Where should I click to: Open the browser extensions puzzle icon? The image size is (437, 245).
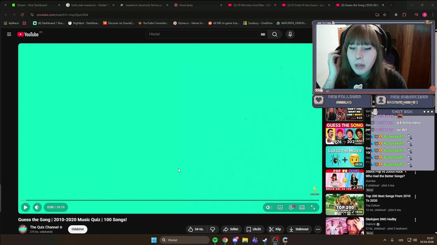tap(405, 15)
